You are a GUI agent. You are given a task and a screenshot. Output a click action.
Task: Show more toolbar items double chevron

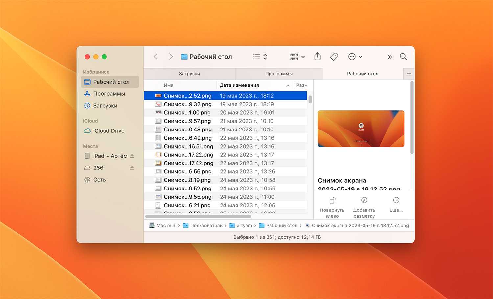pyautogui.click(x=390, y=57)
